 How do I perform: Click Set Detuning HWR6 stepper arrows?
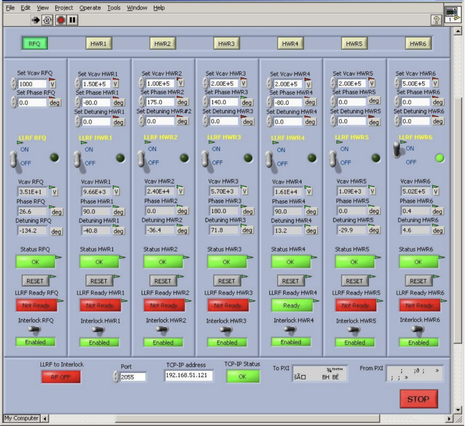point(397,121)
